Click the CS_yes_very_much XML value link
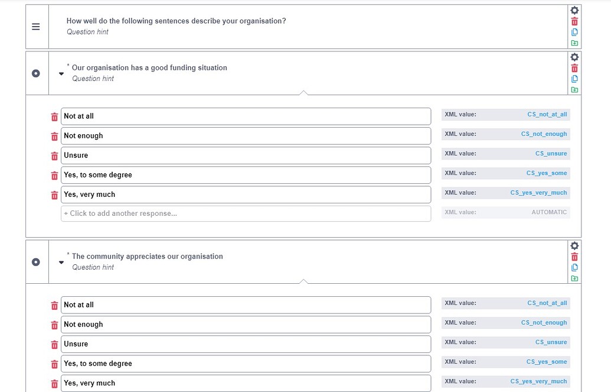The image size is (611, 392). click(538, 192)
